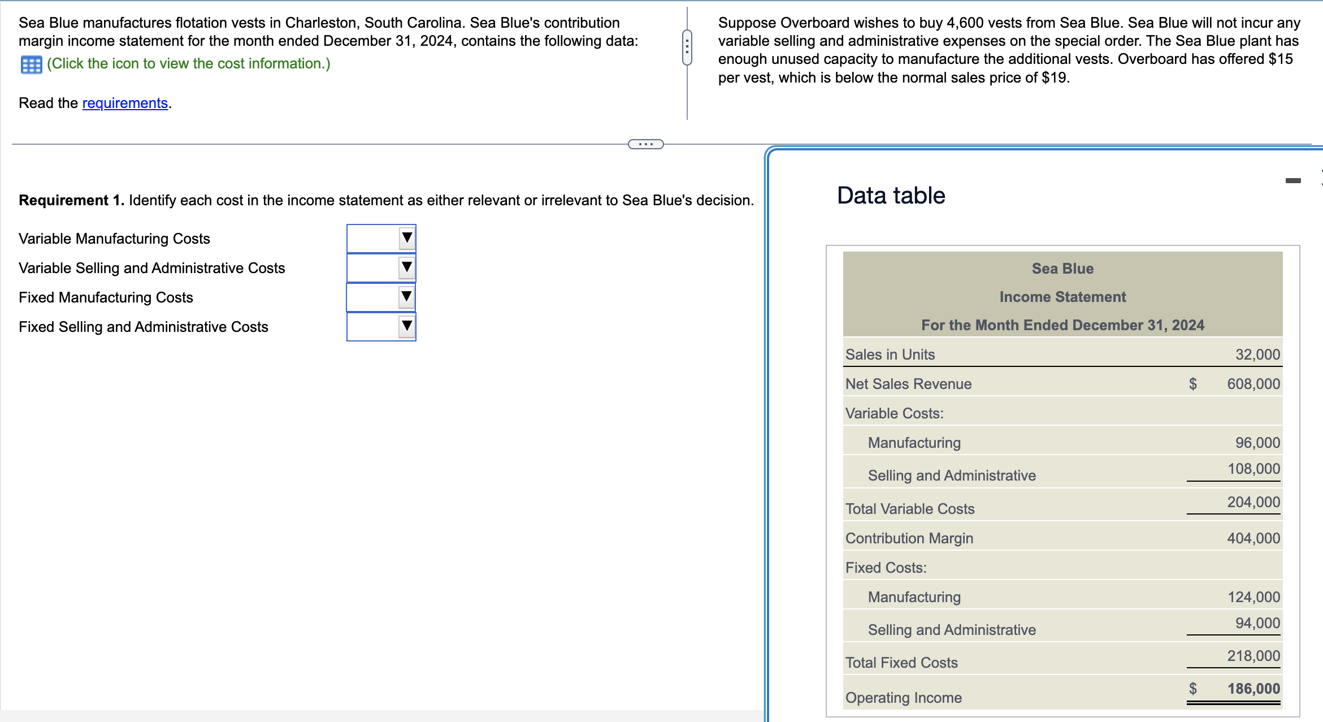The image size is (1323, 722).
Task: Open the Fixed Selling and Administrative Costs dropdown
Action: 381,326
